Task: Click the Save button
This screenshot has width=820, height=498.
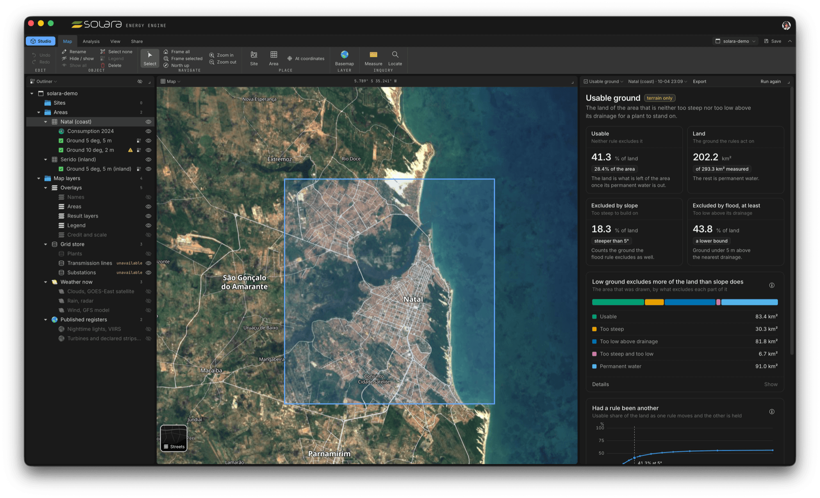Action: tap(772, 41)
